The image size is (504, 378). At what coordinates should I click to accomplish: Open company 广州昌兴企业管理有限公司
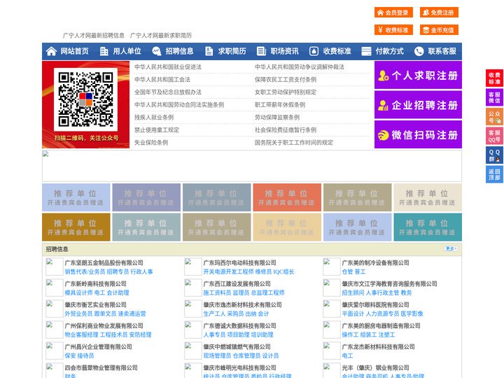tap(99, 346)
